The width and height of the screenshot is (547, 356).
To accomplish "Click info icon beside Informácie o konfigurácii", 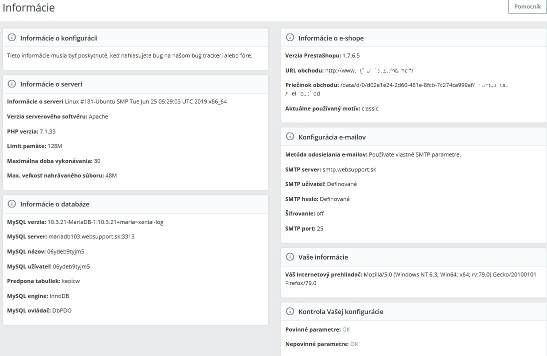I will (x=12, y=38).
